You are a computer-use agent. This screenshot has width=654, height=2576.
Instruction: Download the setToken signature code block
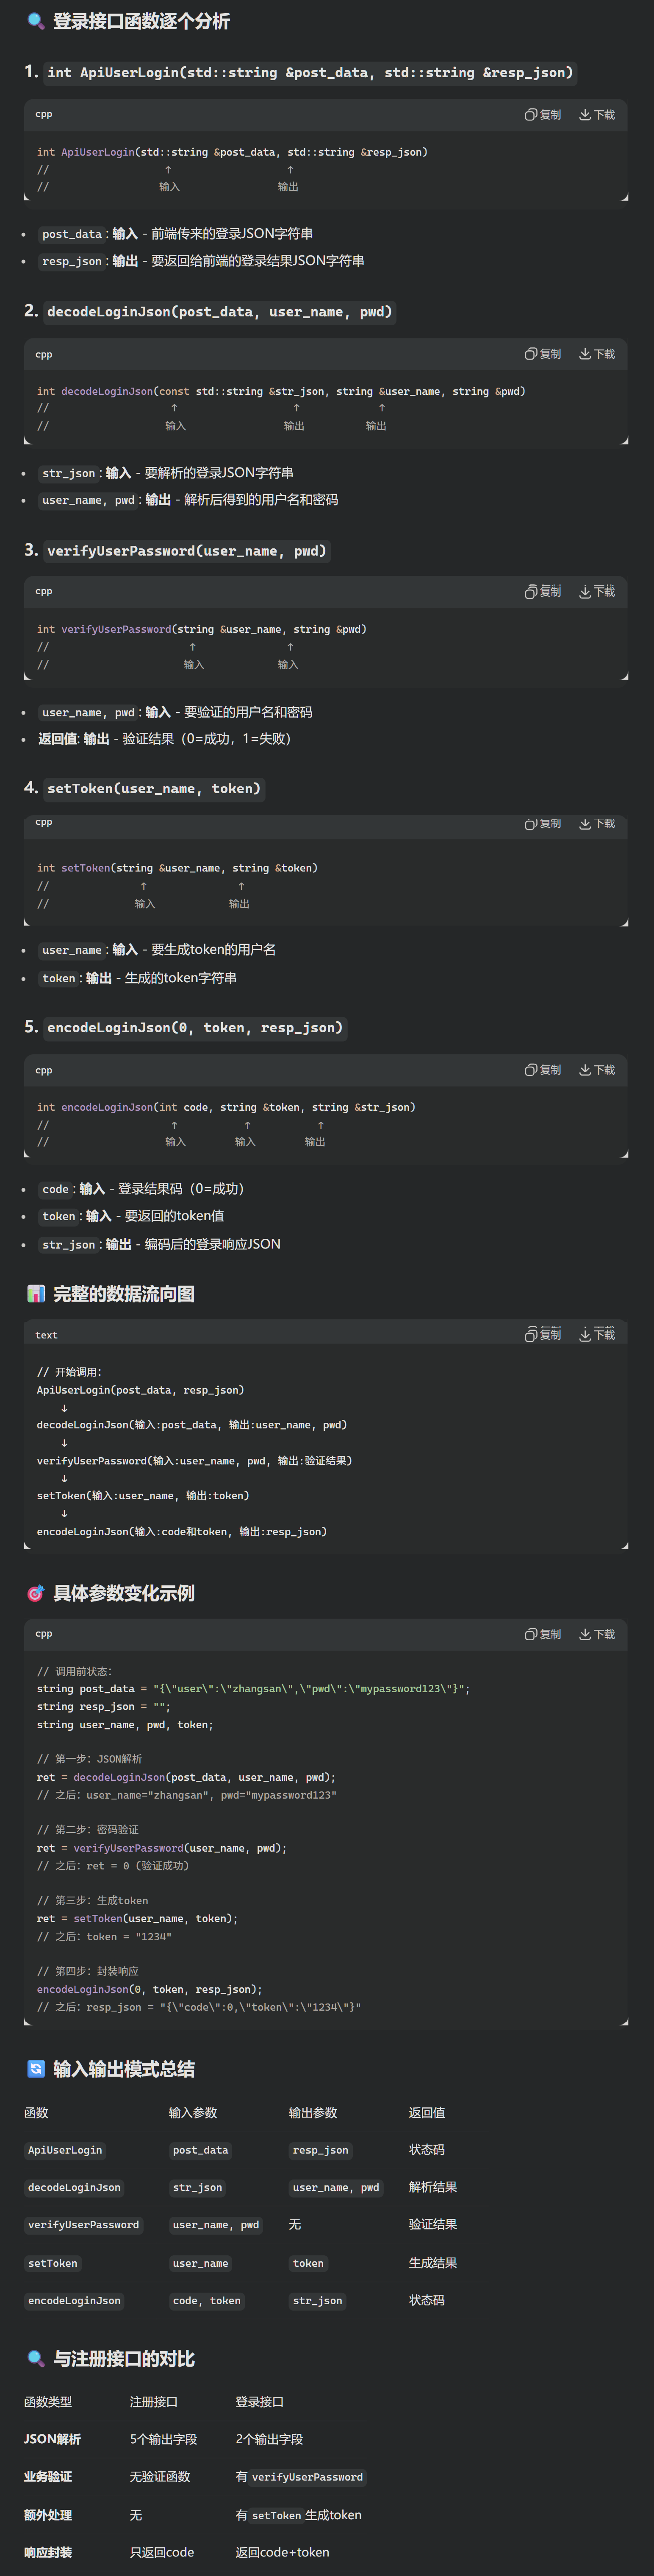[597, 824]
